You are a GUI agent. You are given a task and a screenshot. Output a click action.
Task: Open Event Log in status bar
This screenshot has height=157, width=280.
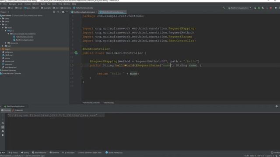[x=275, y=153]
